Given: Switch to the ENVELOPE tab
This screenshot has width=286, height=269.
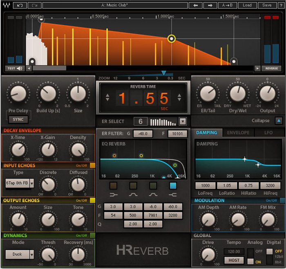Looking at the screenshot, I should click(238, 133).
